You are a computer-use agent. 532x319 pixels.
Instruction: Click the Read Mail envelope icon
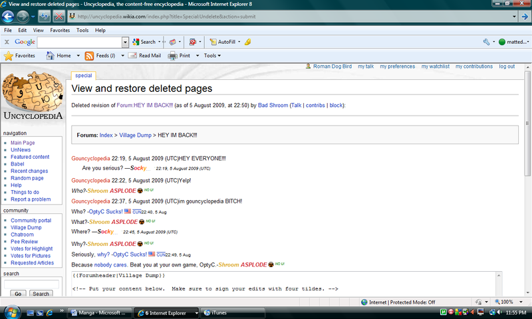click(x=132, y=56)
